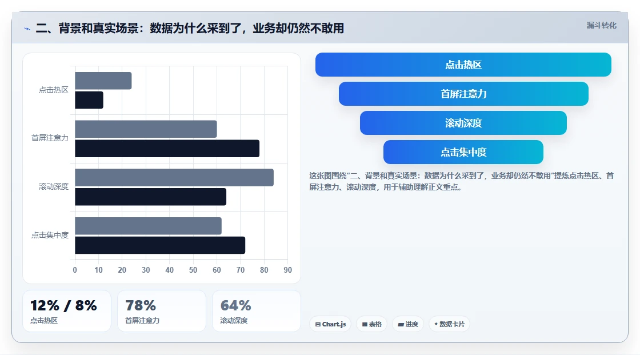Click the gray bar for 点击热区
The height and width of the screenshot is (355, 640).
tap(103, 81)
